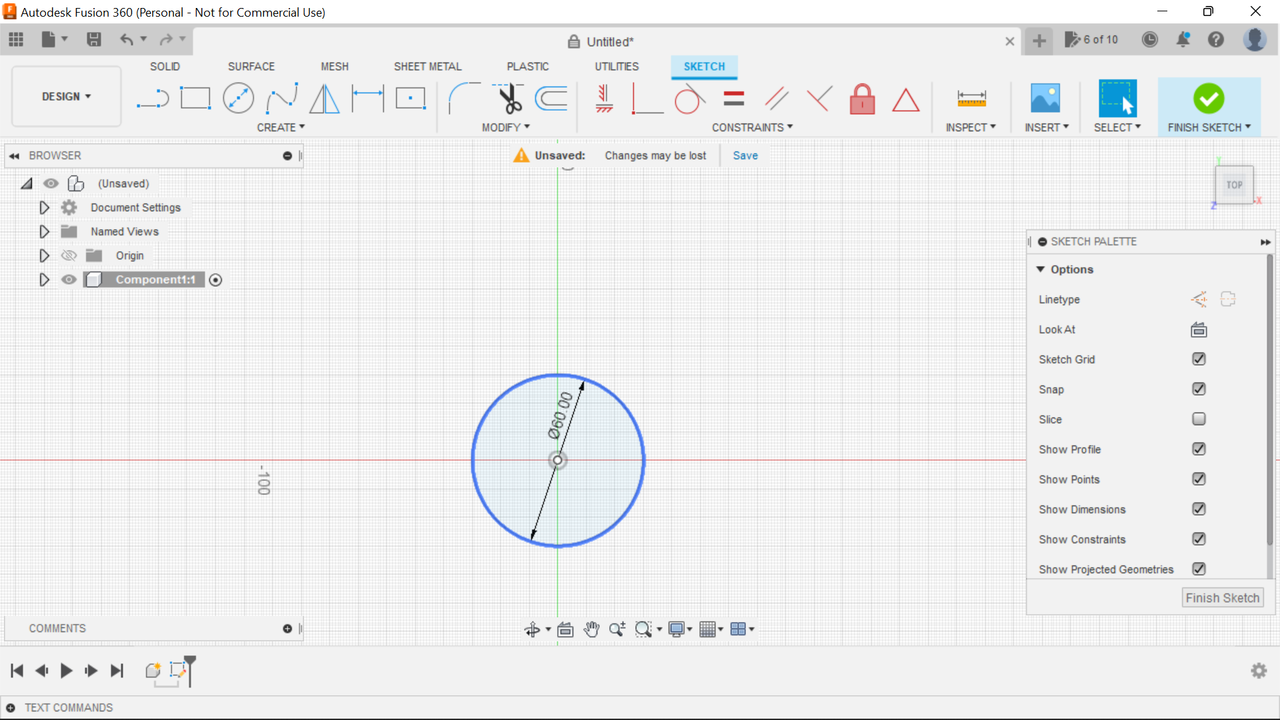Activate the Pan tool in navigation bar

click(591, 629)
